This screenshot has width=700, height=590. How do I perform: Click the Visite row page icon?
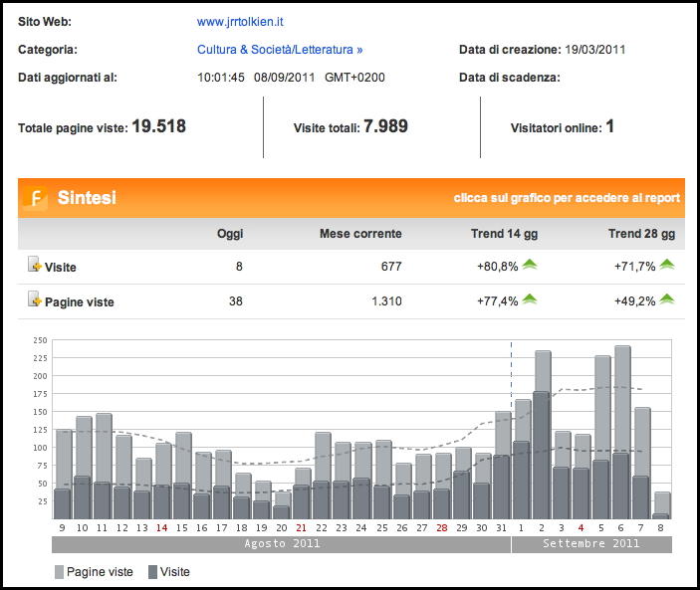(x=34, y=266)
